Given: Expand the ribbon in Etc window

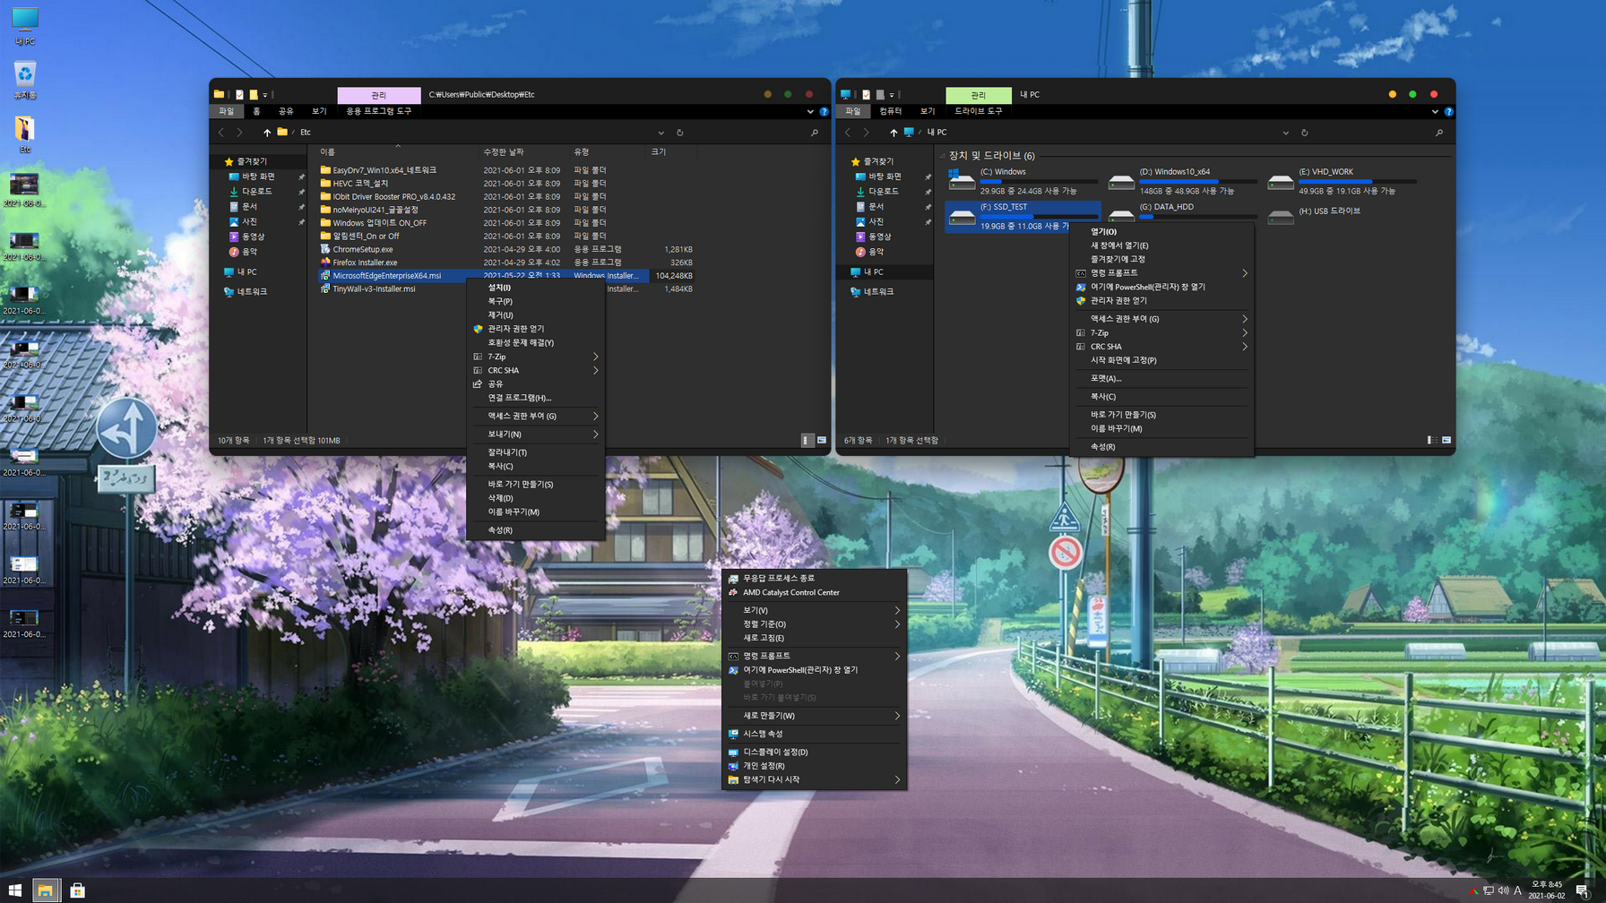Looking at the screenshot, I should (x=810, y=112).
